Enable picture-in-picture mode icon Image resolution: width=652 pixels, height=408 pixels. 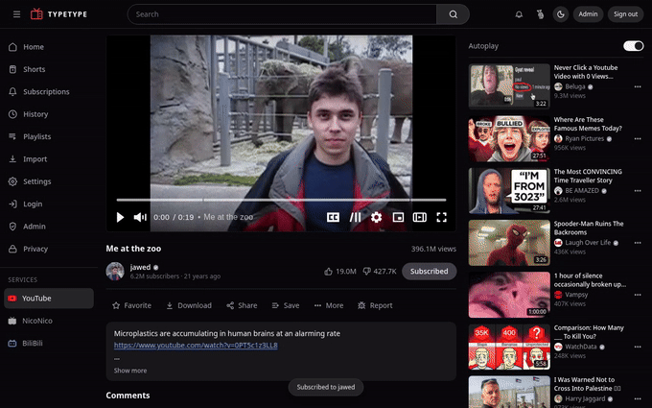(x=398, y=217)
